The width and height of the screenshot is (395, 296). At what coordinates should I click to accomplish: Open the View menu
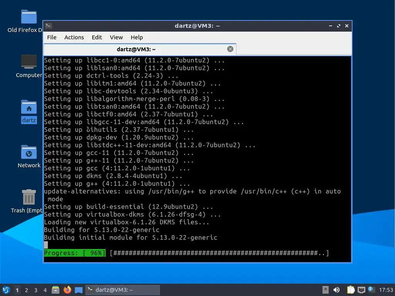[116, 37]
